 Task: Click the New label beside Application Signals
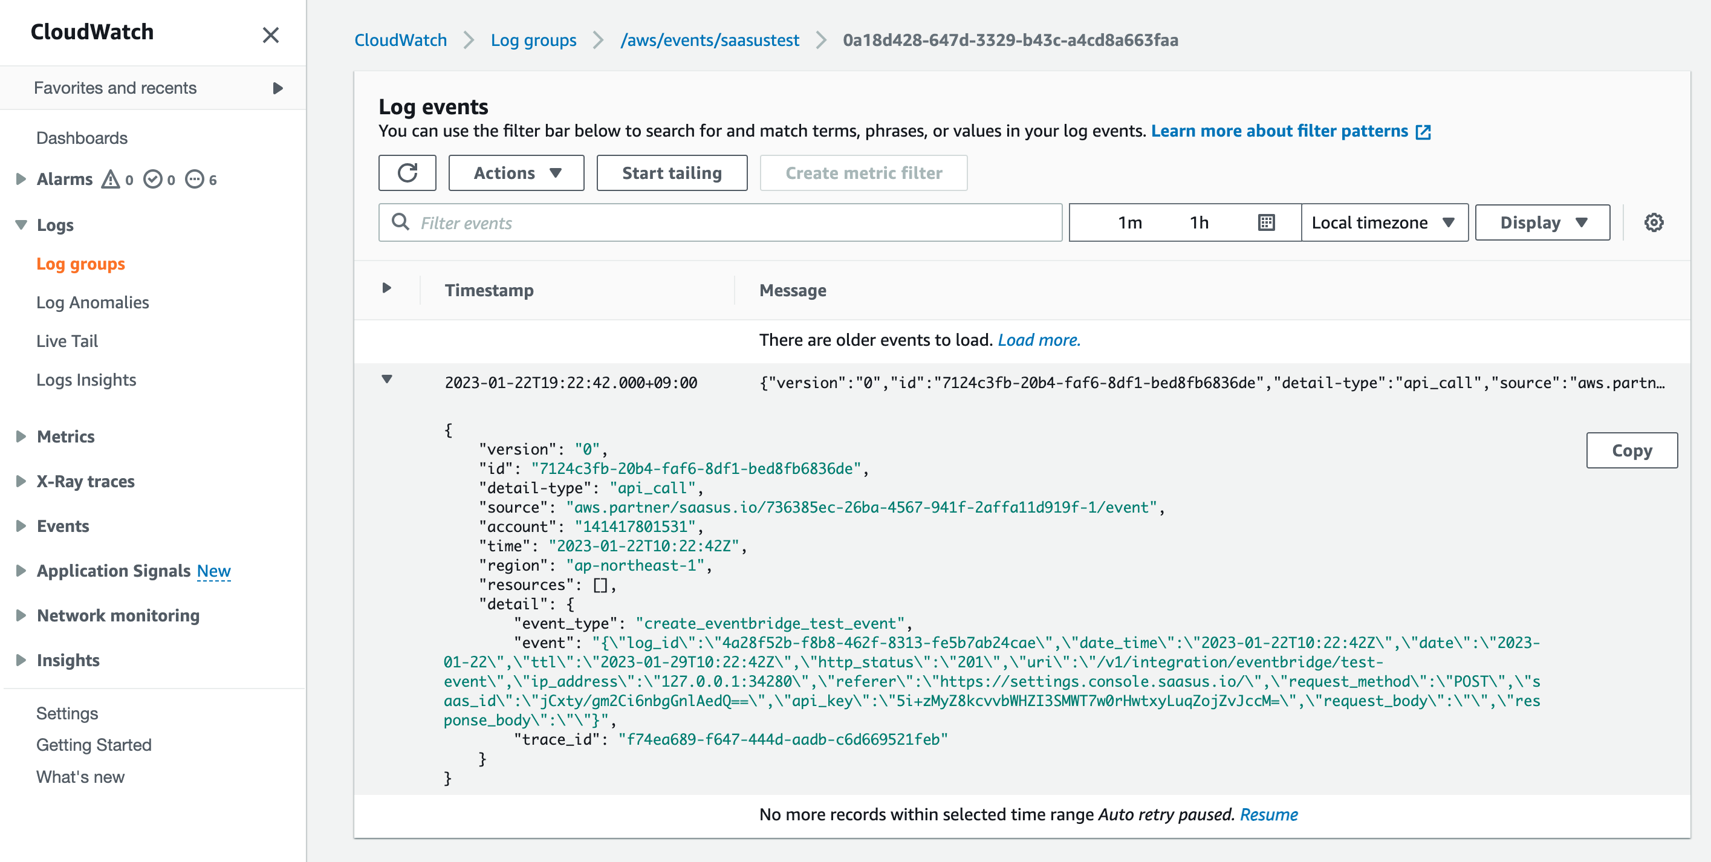pyautogui.click(x=214, y=571)
